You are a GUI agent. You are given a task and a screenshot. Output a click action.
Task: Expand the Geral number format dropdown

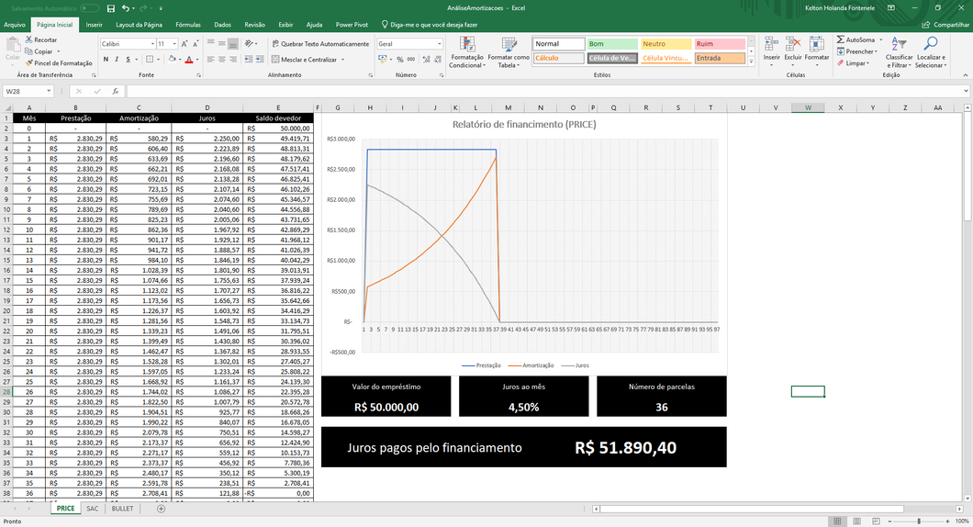point(440,44)
